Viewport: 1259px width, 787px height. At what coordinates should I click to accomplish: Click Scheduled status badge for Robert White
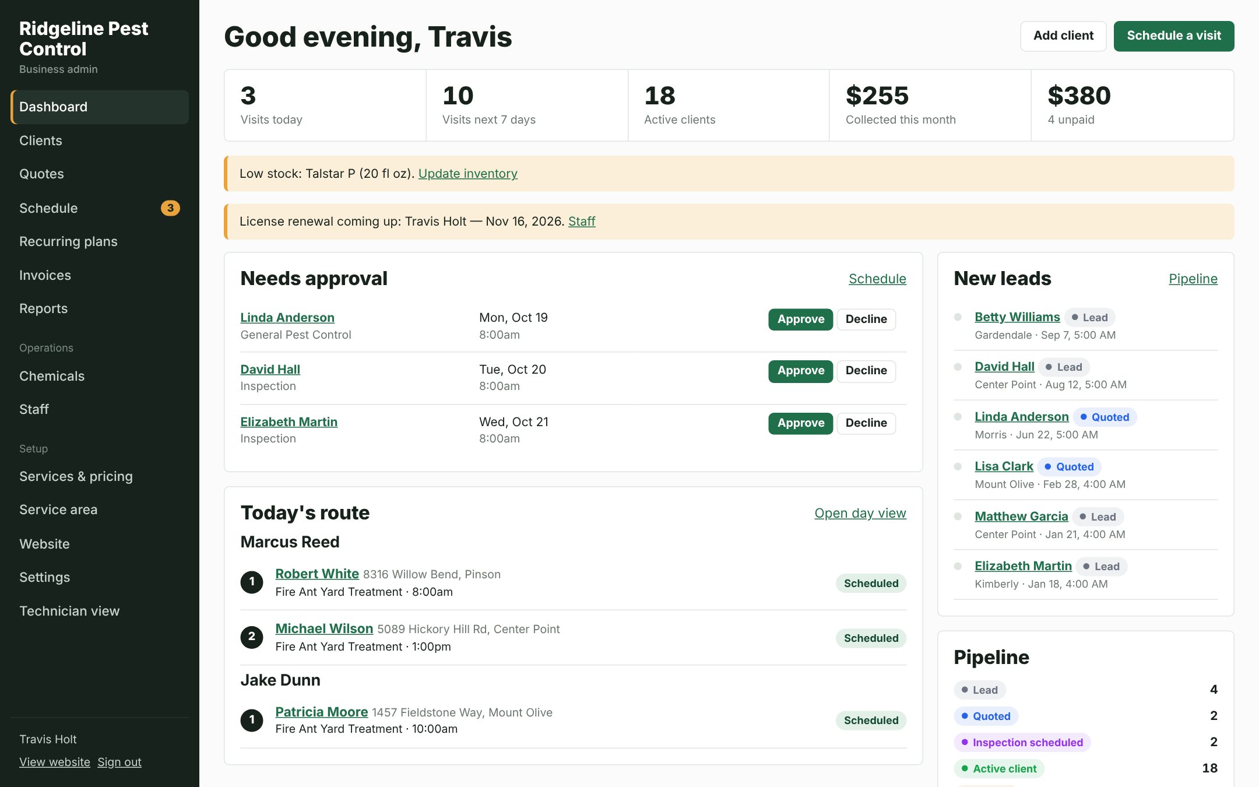[x=871, y=584]
